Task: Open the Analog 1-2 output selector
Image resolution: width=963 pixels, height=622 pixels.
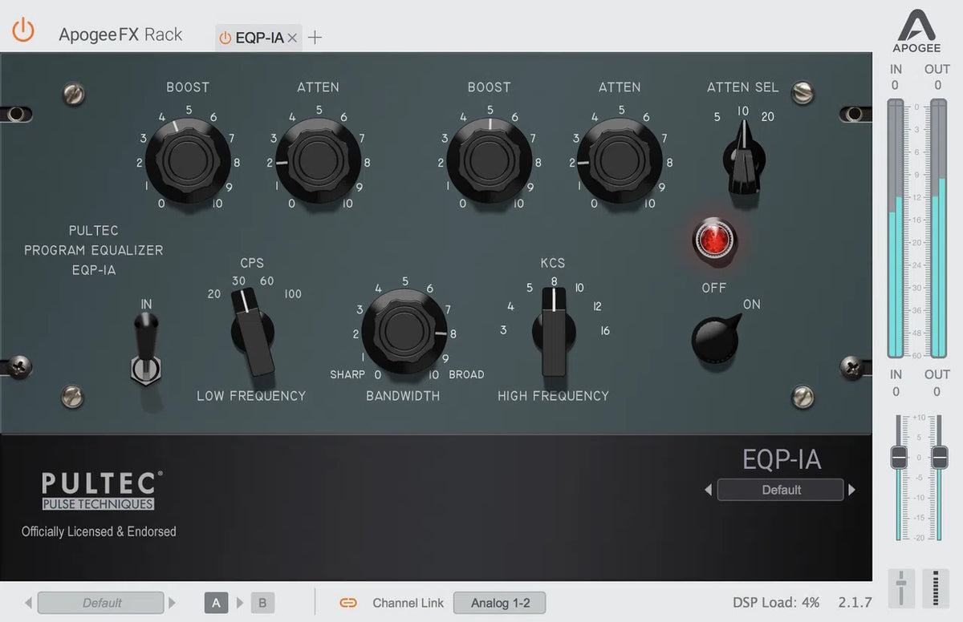Action: coord(499,603)
